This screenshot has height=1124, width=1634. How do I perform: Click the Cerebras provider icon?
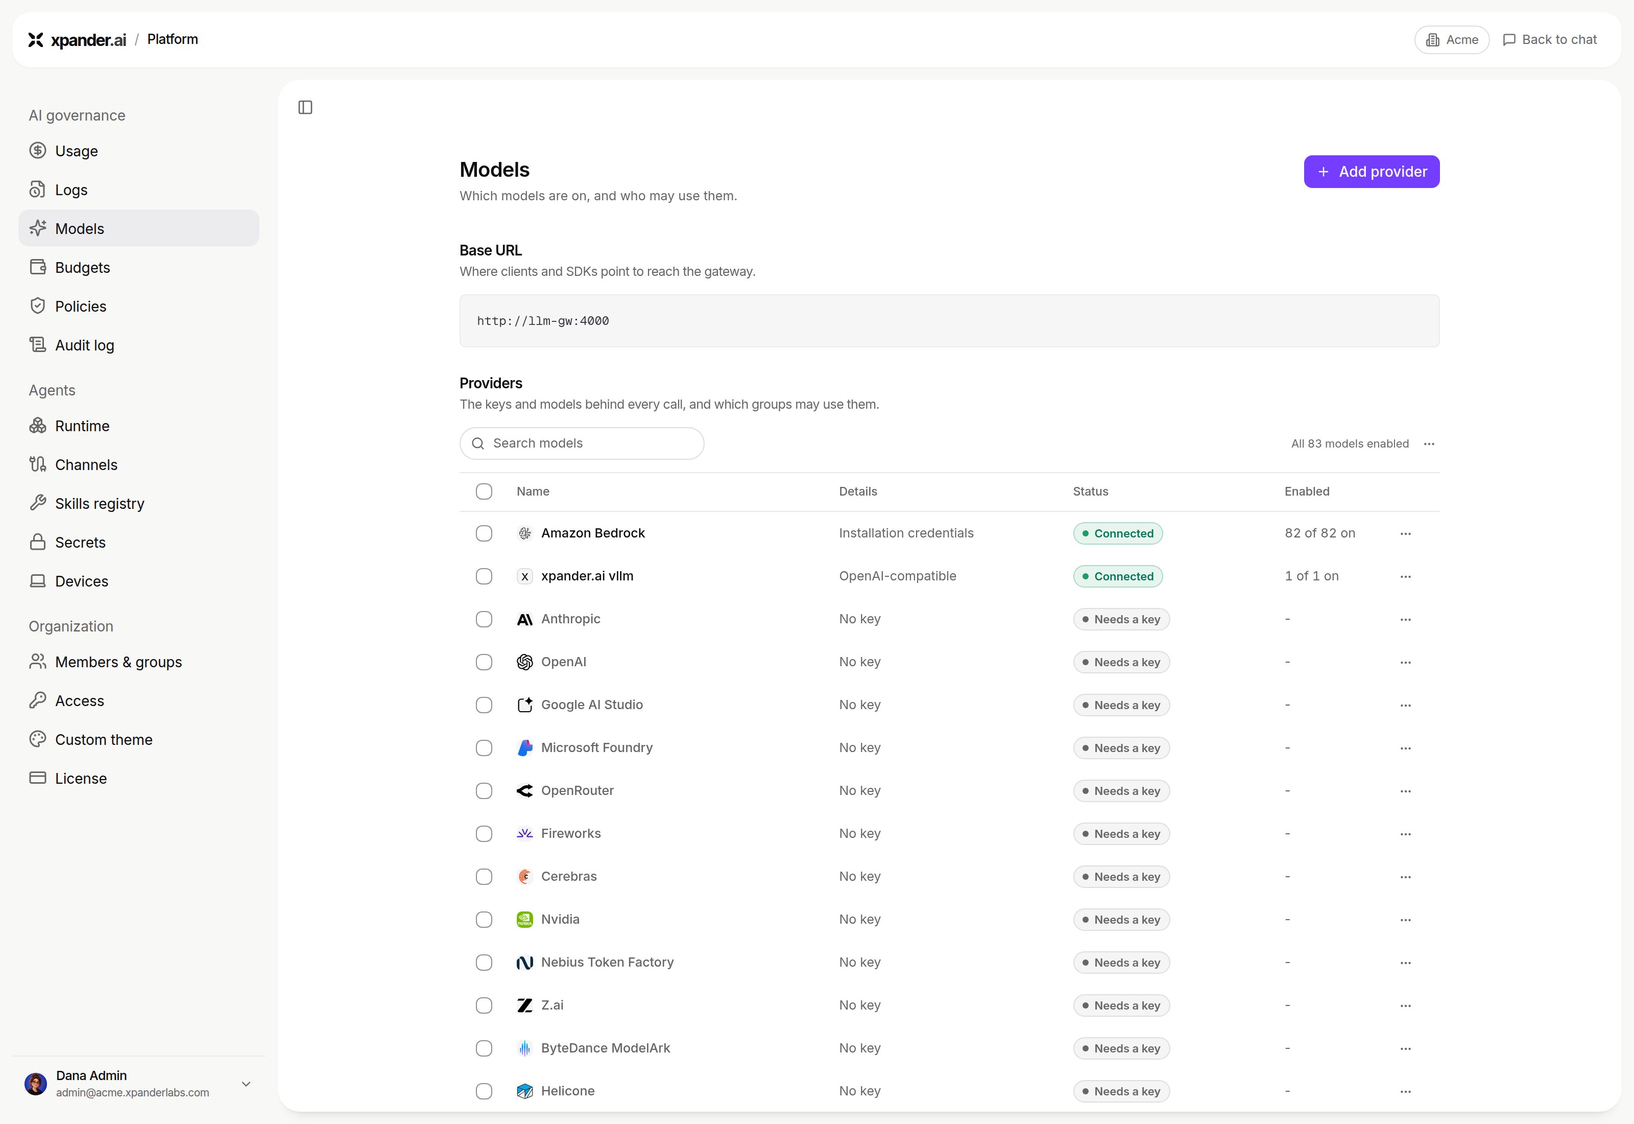[524, 877]
